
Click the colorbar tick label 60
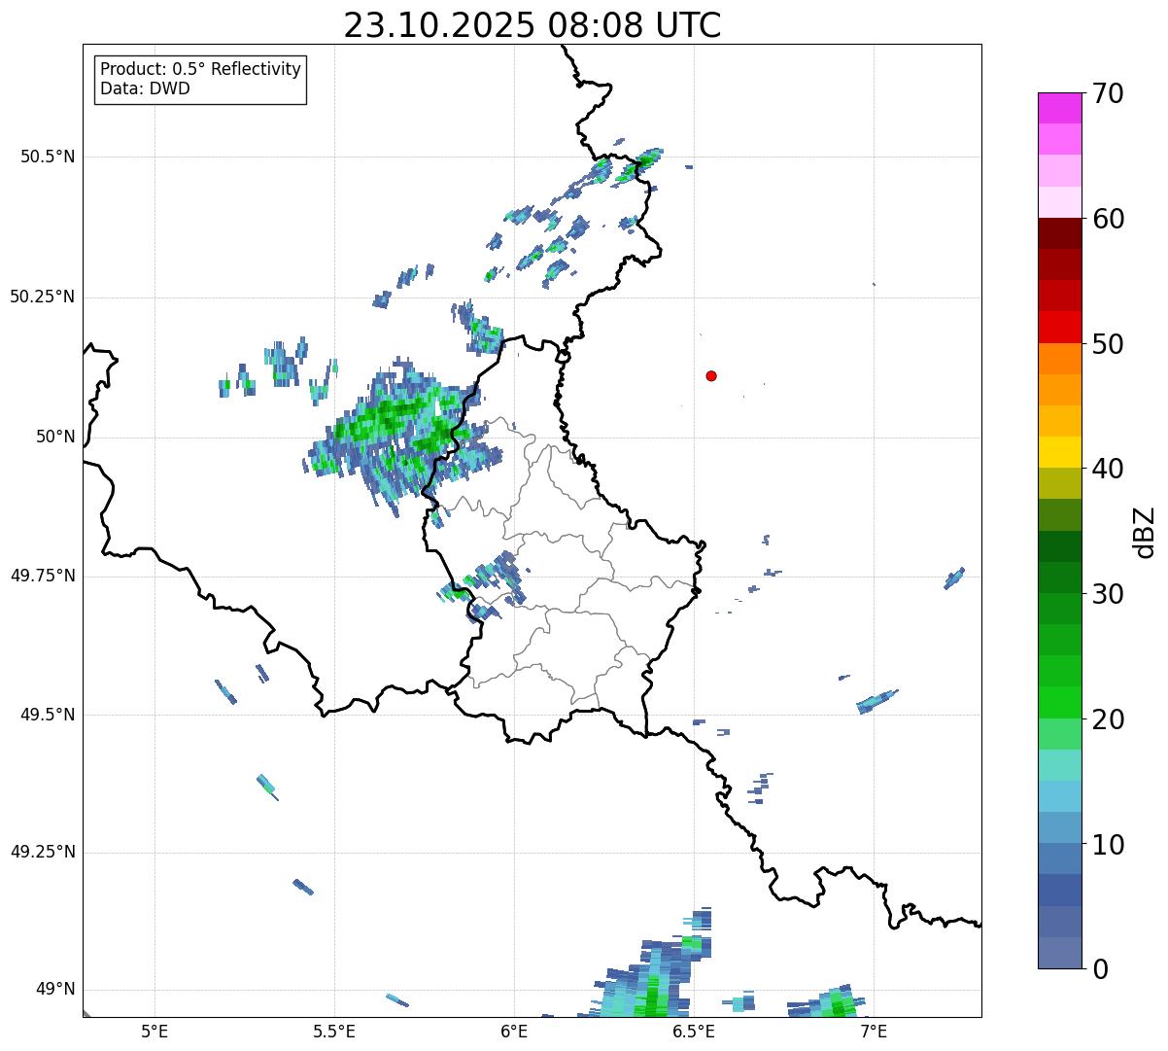[x=1108, y=219]
